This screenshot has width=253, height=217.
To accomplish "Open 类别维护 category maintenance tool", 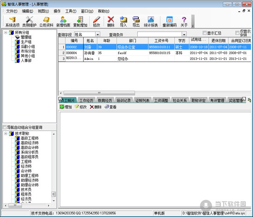I will [x=29, y=22].
